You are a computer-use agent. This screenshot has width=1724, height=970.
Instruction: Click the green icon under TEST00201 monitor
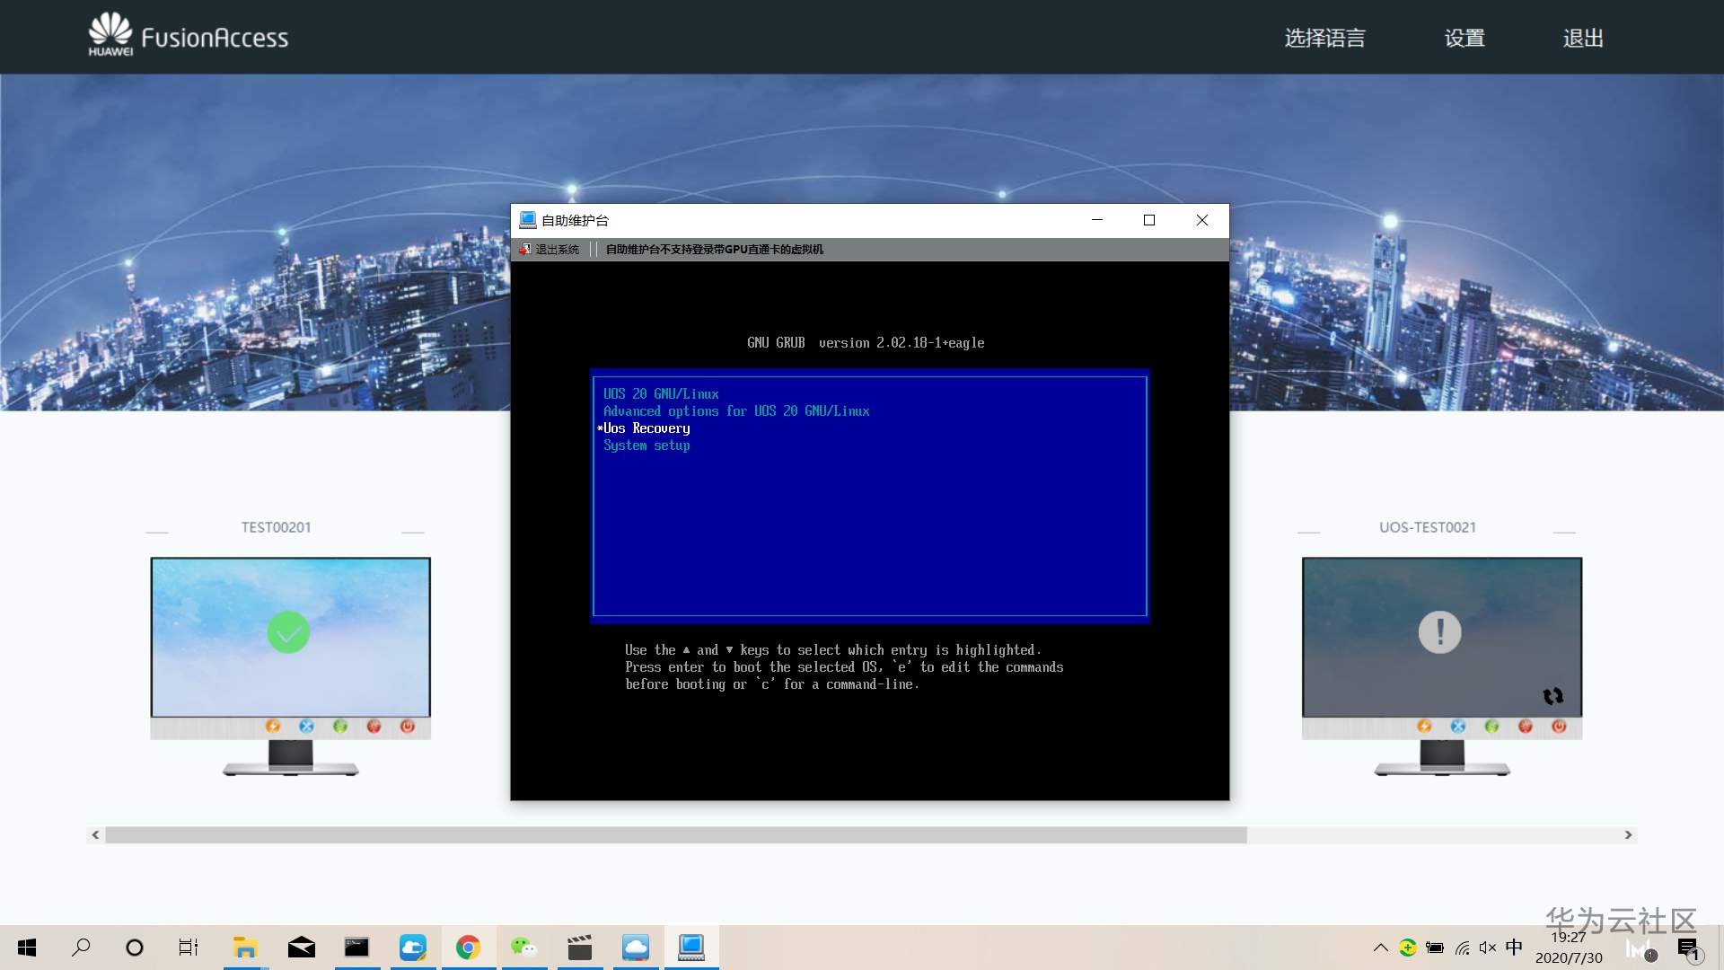click(x=340, y=726)
